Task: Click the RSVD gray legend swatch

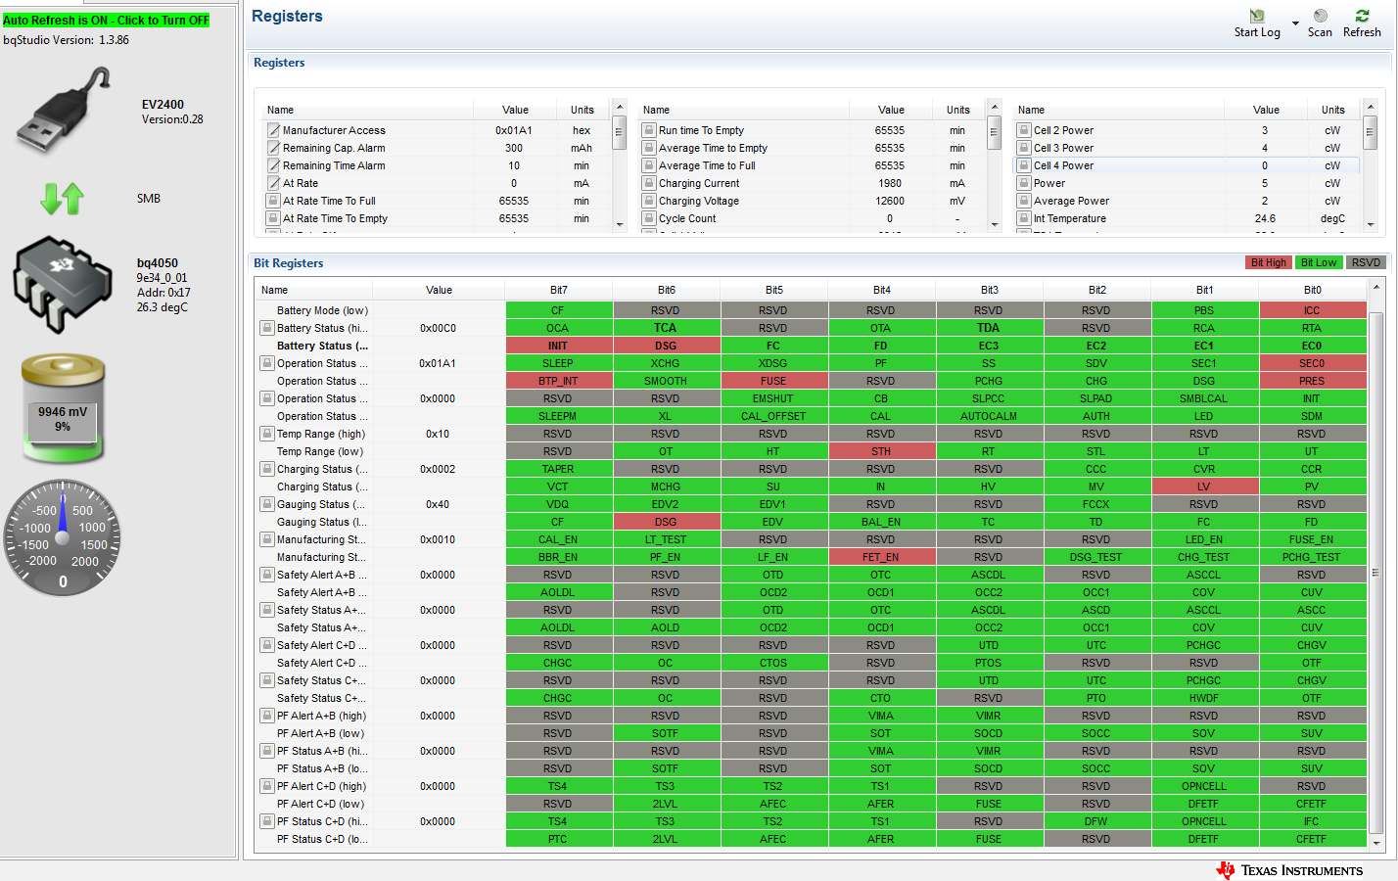Action: click(x=1366, y=262)
